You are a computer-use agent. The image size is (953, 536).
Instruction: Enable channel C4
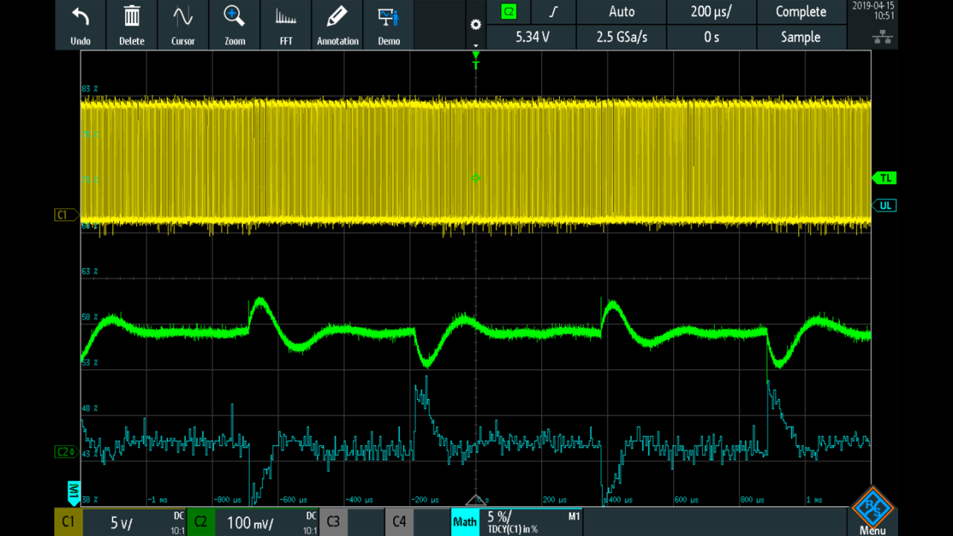(x=400, y=523)
